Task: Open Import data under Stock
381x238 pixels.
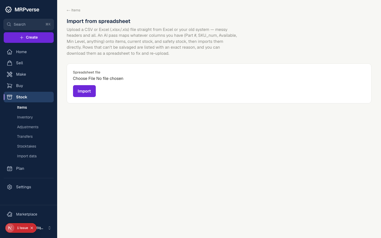Action: pyautogui.click(x=27, y=156)
